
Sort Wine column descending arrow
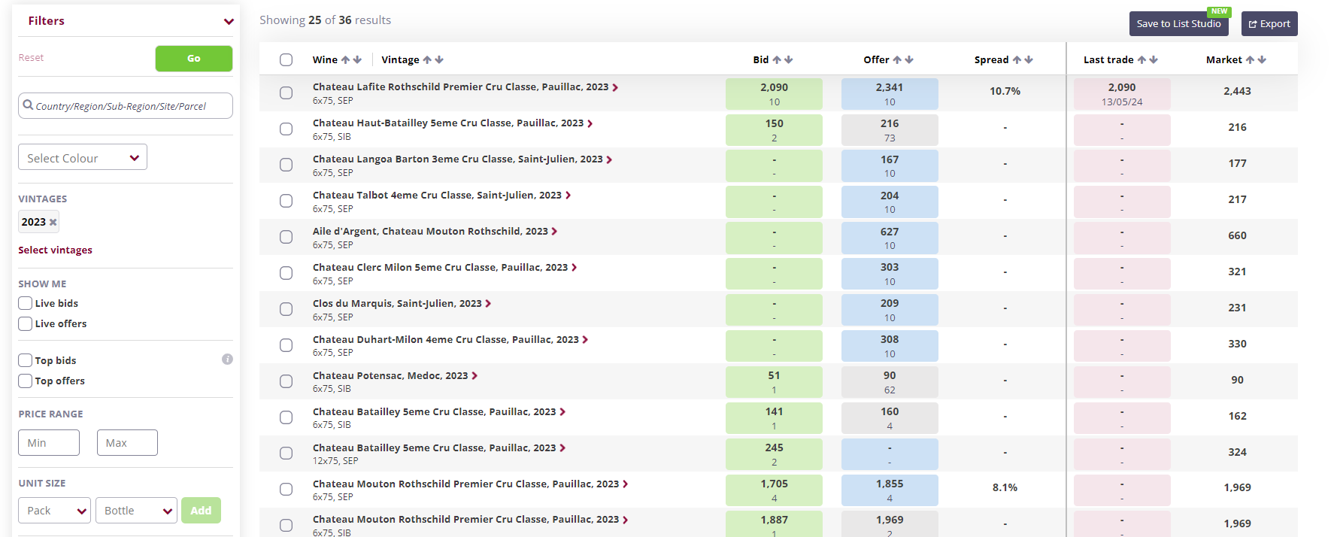coord(357,59)
